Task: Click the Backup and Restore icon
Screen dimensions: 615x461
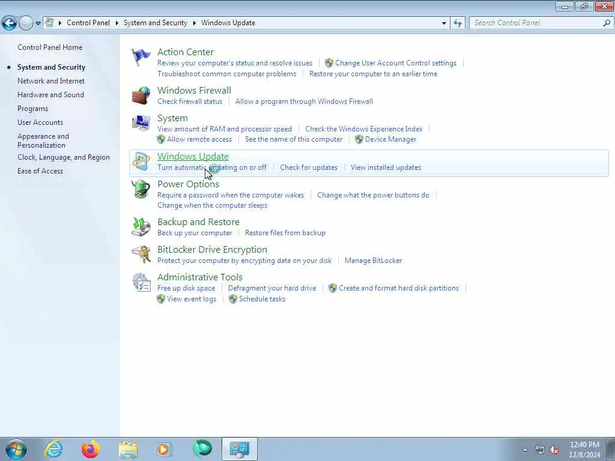Action: [141, 227]
